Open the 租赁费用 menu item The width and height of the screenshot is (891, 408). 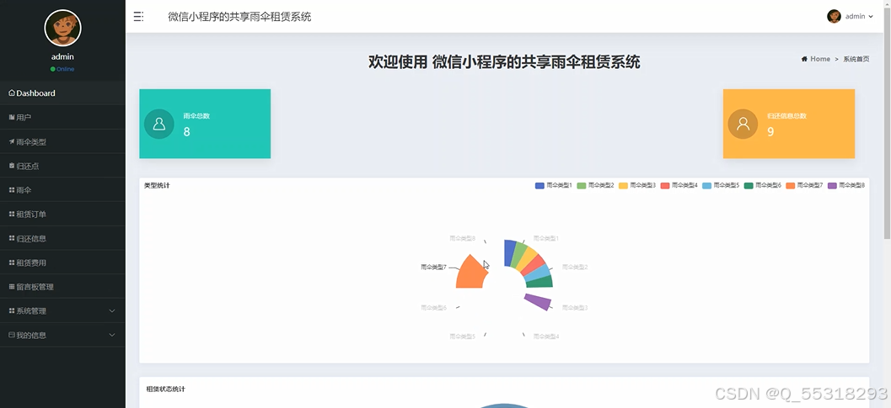(x=62, y=262)
